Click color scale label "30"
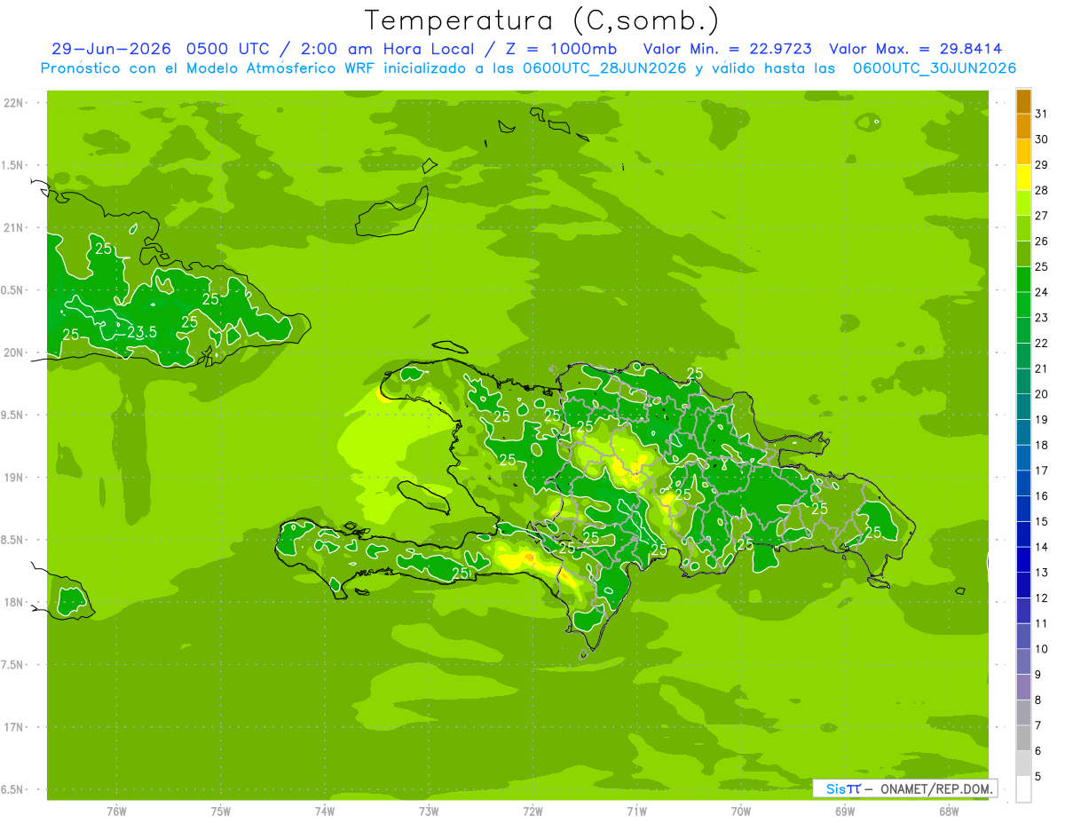This screenshot has width=1065, height=823. coord(1042,139)
